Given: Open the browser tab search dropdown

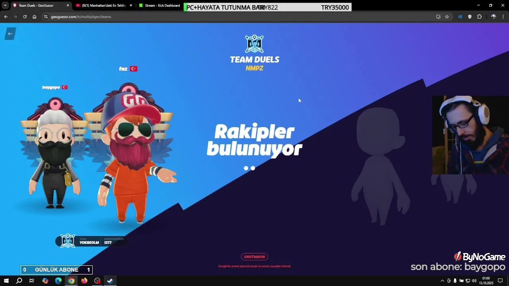Looking at the screenshot, I should click(5, 6).
